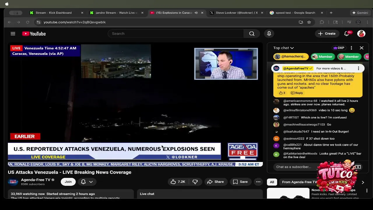Click the 0XP crown badge in chat
The image size is (373, 210).
339,48
